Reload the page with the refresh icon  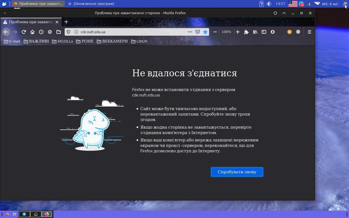24,32
